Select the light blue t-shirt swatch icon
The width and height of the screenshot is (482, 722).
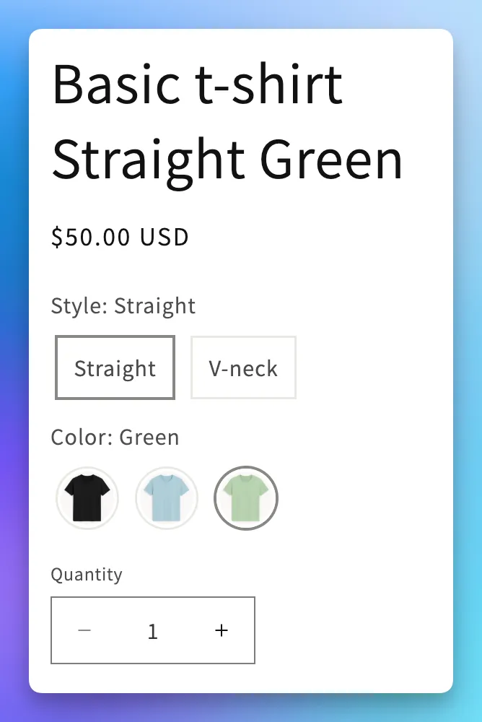167,497
